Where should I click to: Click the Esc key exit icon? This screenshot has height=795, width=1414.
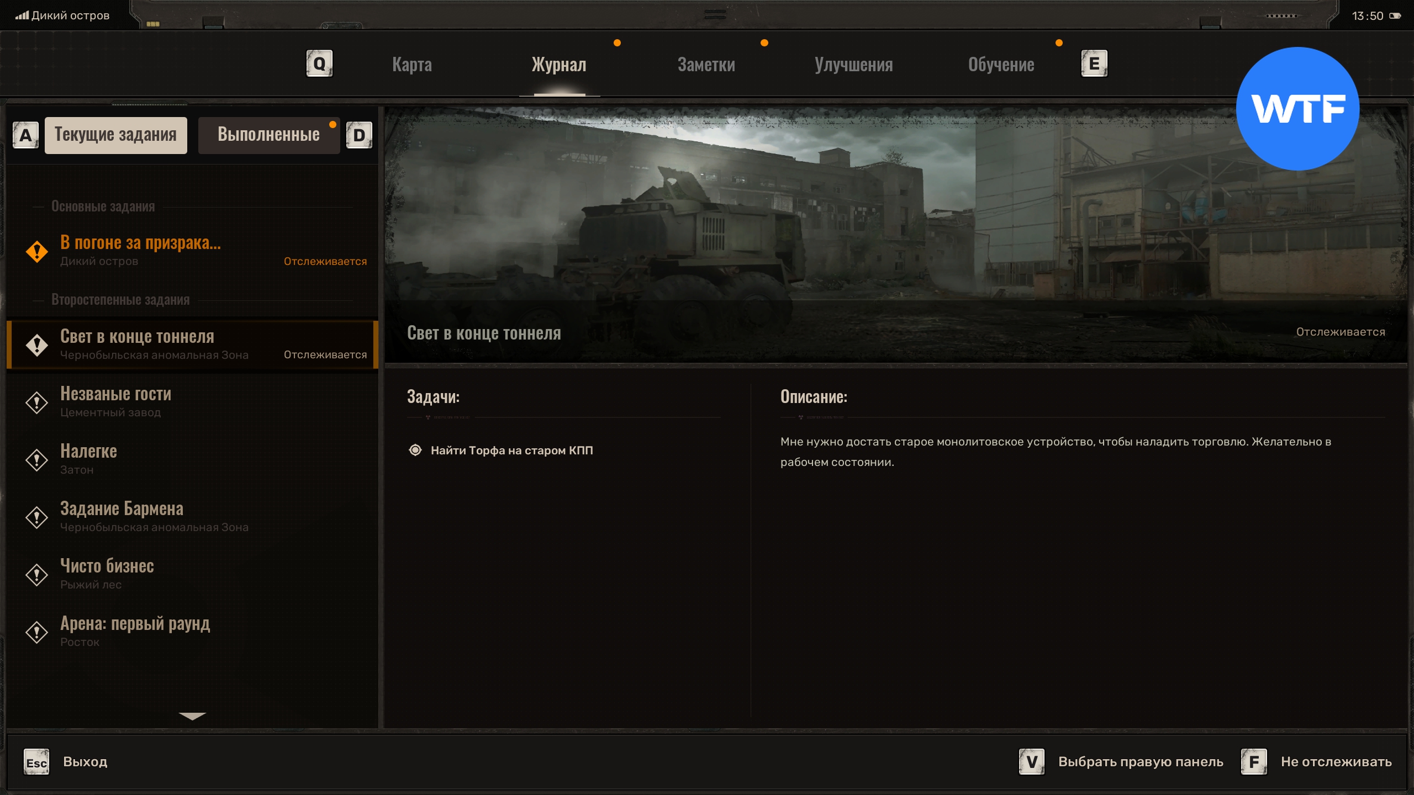[x=36, y=762]
